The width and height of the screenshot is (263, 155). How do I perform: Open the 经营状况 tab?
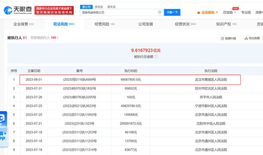tap(186, 24)
